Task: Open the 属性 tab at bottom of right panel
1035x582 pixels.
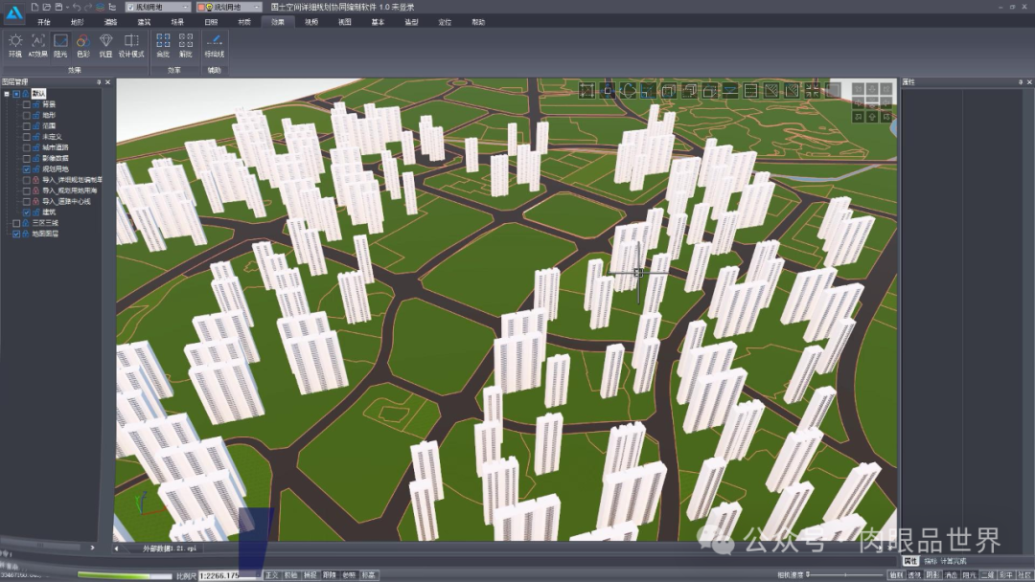Action: coord(910,561)
